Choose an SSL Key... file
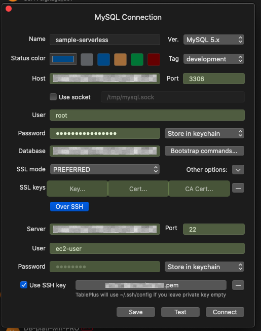The height and width of the screenshot is (331, 261). (77, 189)
